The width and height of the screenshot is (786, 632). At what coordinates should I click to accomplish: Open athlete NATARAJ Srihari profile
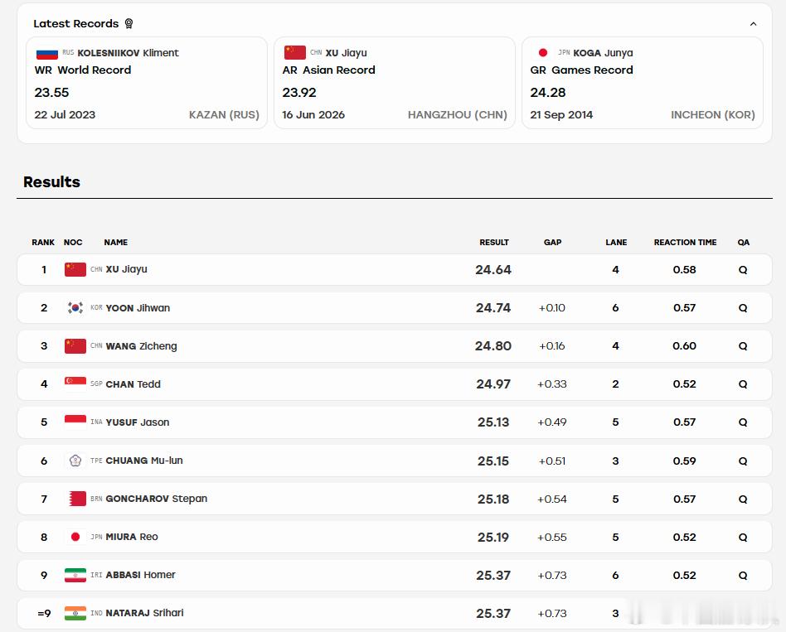click(x=144, y=613)
